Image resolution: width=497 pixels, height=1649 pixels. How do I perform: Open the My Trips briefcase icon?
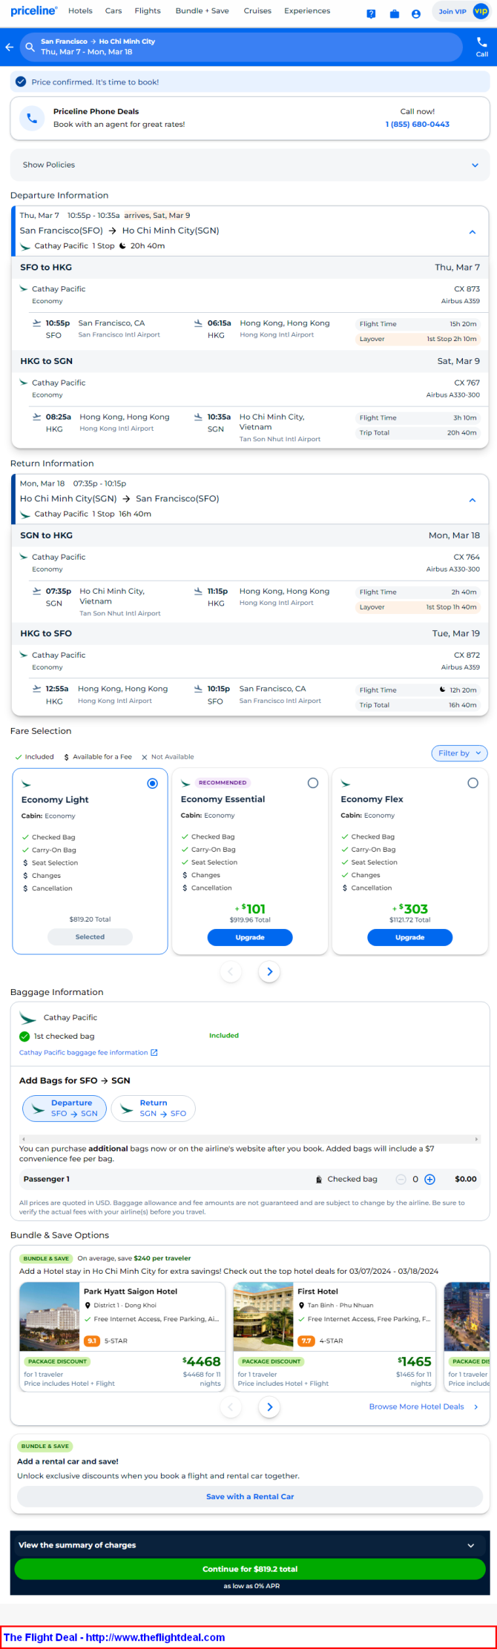pos(394,13)
